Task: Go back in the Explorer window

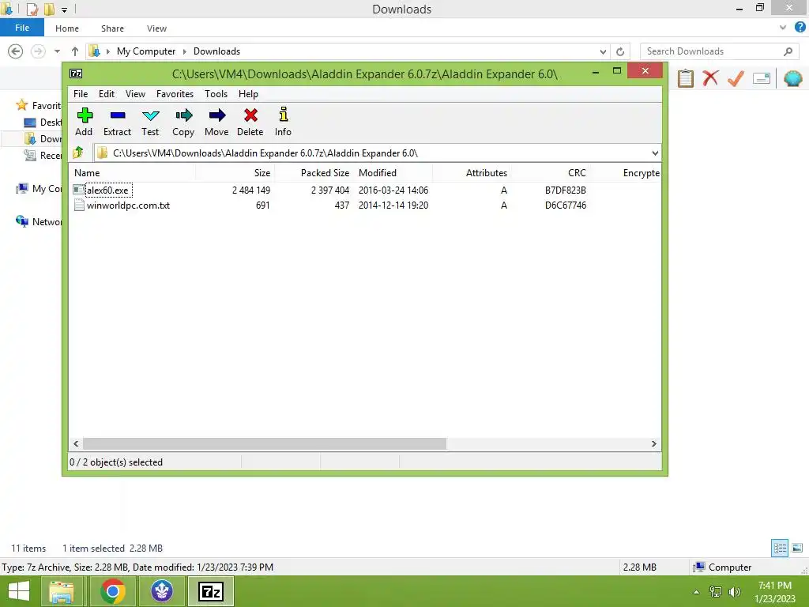Action: pyautogui.click(x=16, y=51)
